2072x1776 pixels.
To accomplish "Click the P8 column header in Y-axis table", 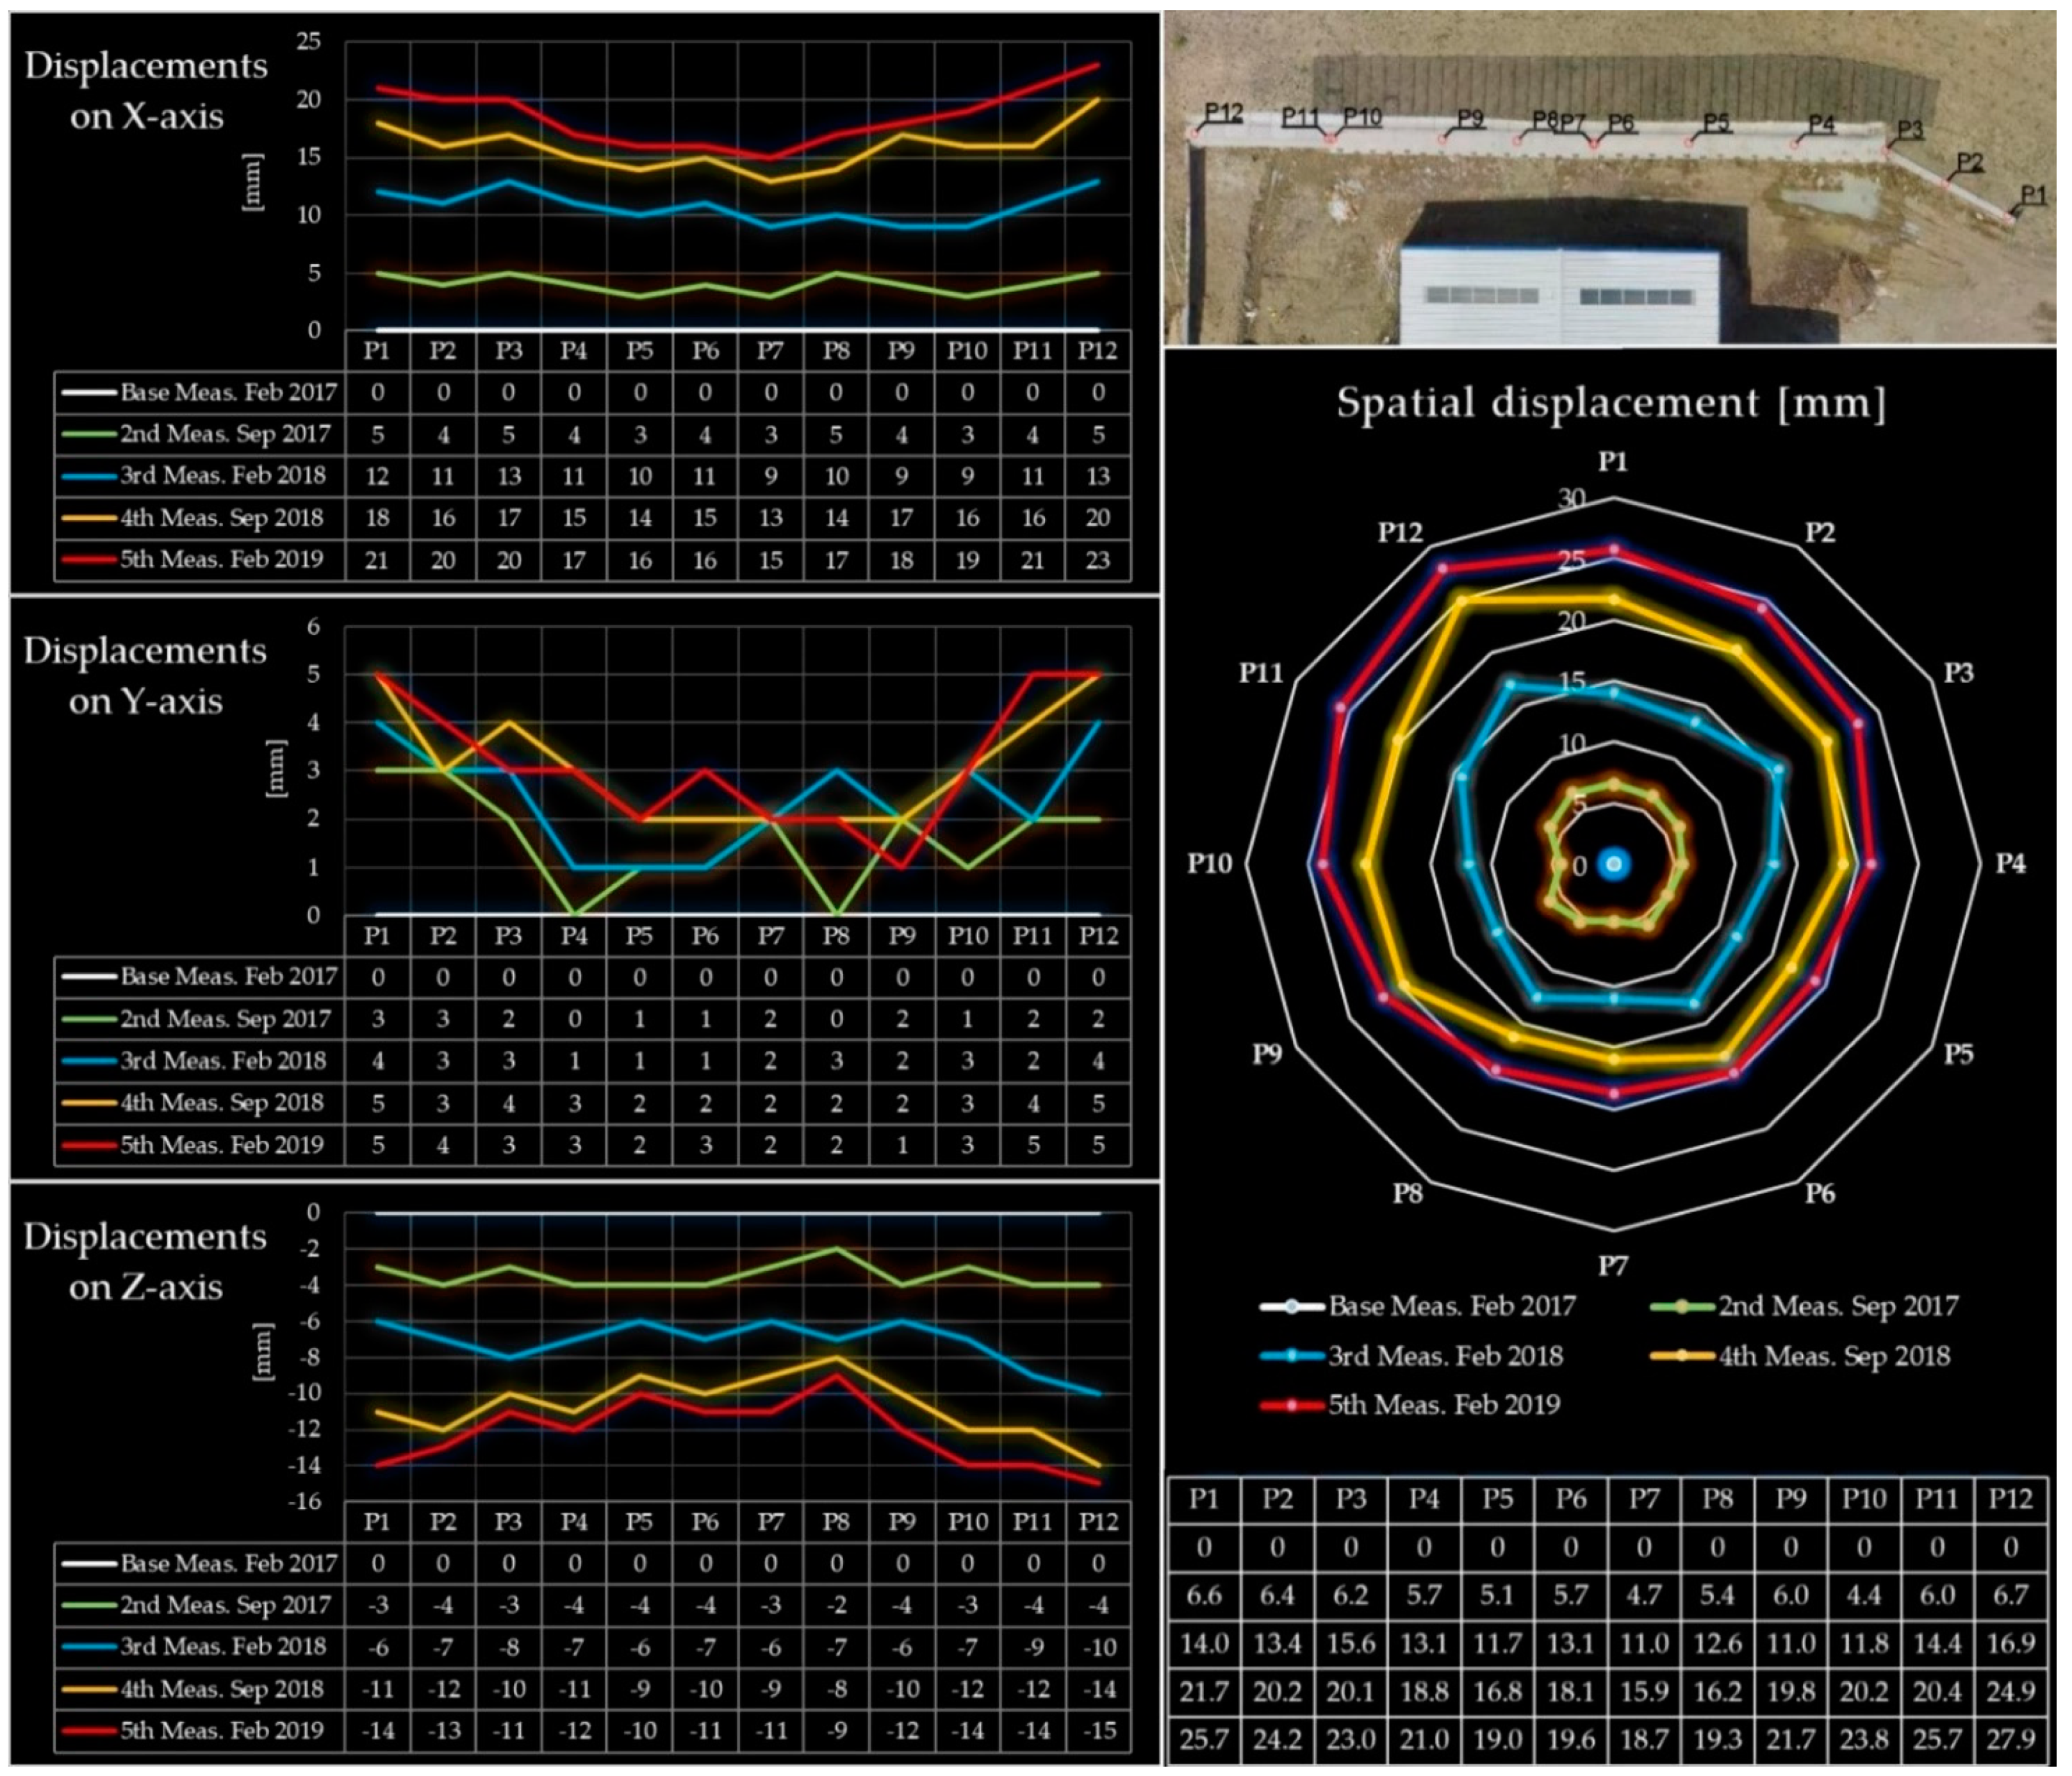I will pos(836,936).
